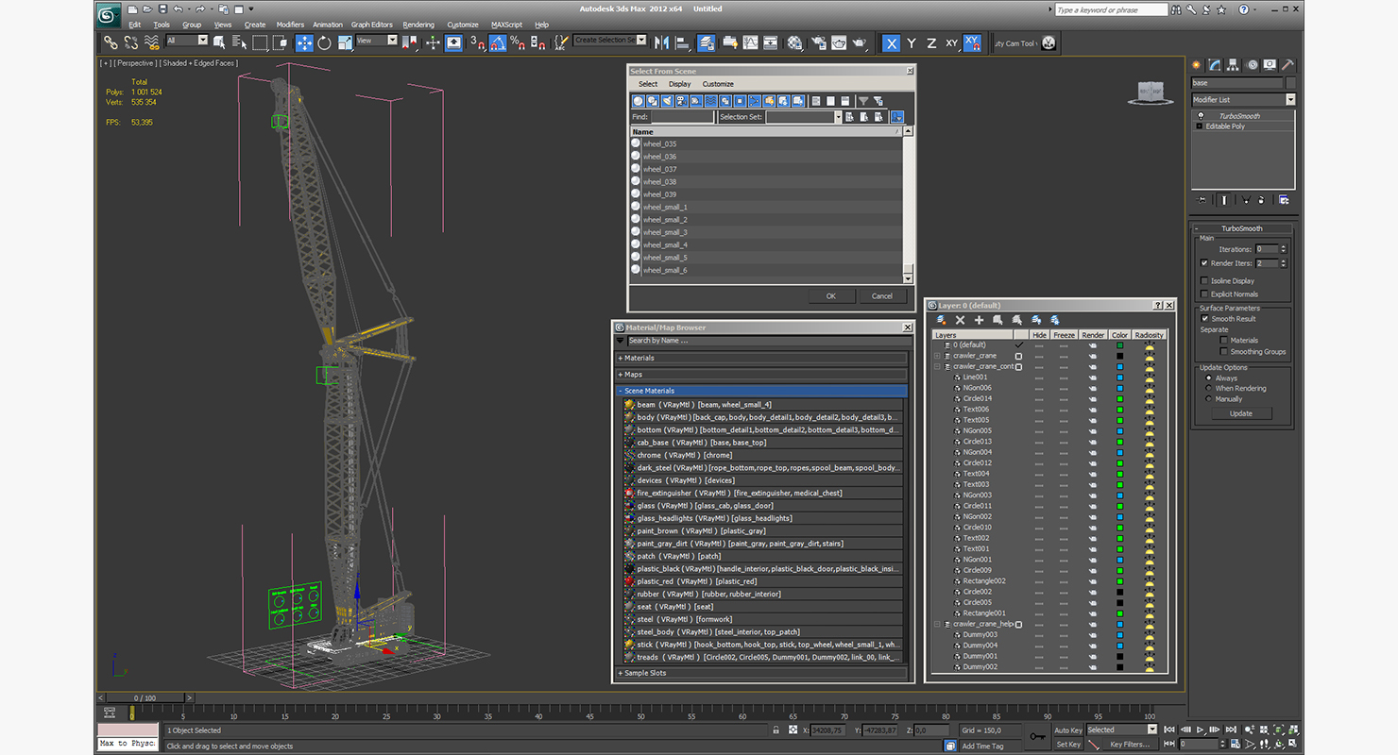This screenshot has width=1398, height=755.
Task: Click the Update button in TurboSmooth
Action: point(1240,413)
